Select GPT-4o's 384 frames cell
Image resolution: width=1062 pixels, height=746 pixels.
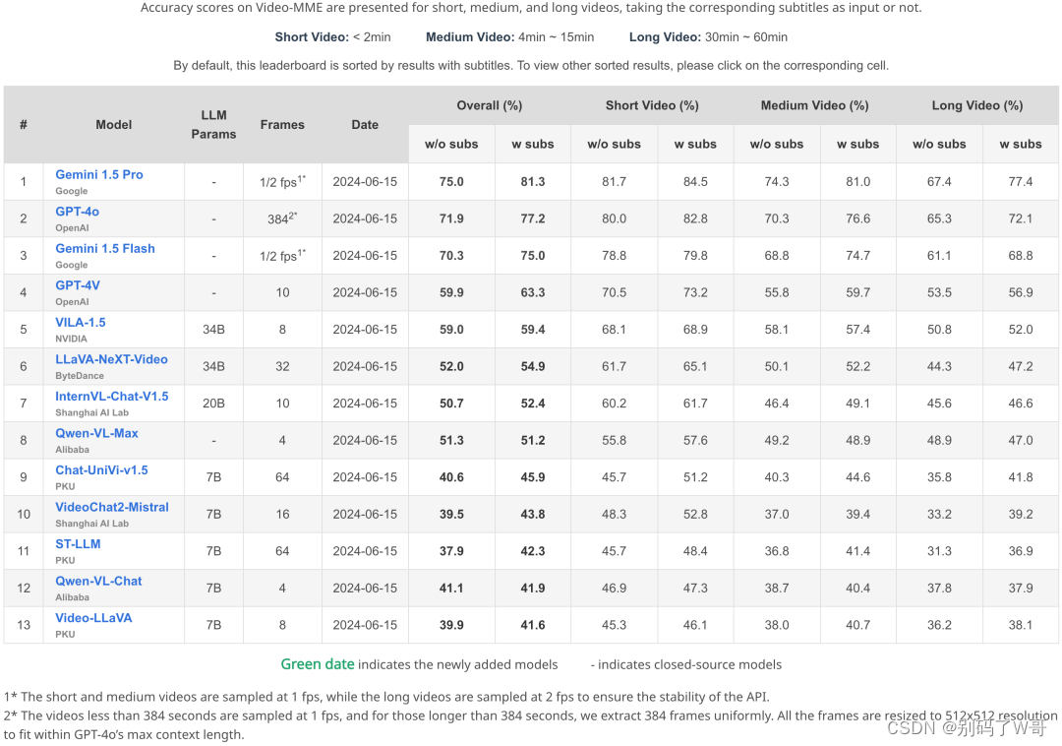282,218
